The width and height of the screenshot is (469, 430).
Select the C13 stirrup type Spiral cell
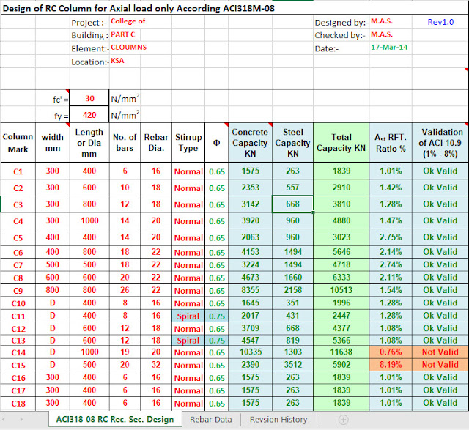click(188, 341)
